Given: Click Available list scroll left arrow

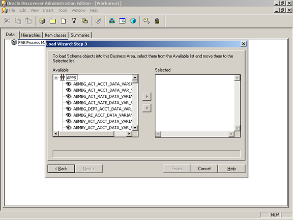Looking at the screenshot, I should coord(56,133).
